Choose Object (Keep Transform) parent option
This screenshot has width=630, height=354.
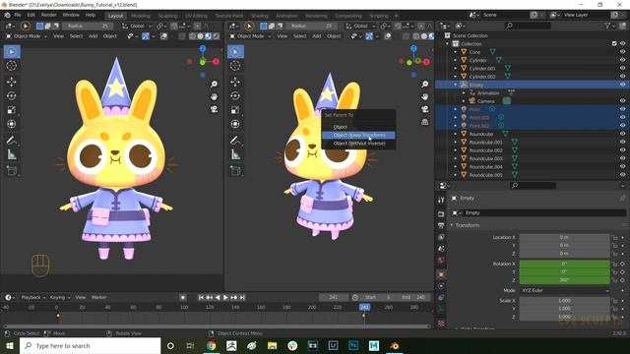[358, 135]
